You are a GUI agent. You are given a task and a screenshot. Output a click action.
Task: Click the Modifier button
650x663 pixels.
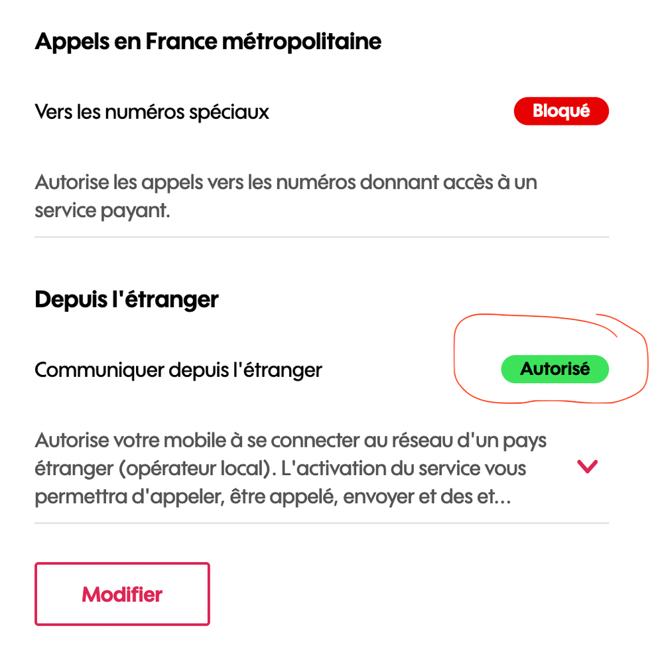(122, 594)
